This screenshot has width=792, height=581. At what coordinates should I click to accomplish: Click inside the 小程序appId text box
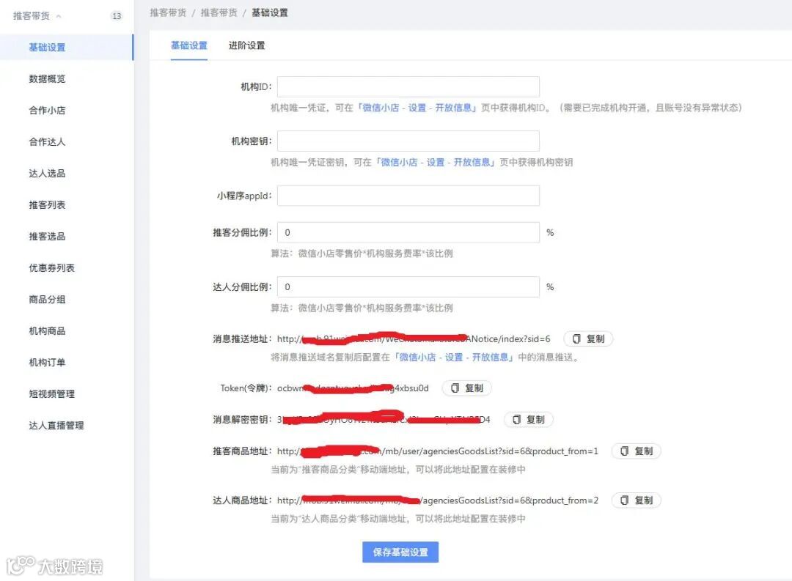click(x=407, y=195)
